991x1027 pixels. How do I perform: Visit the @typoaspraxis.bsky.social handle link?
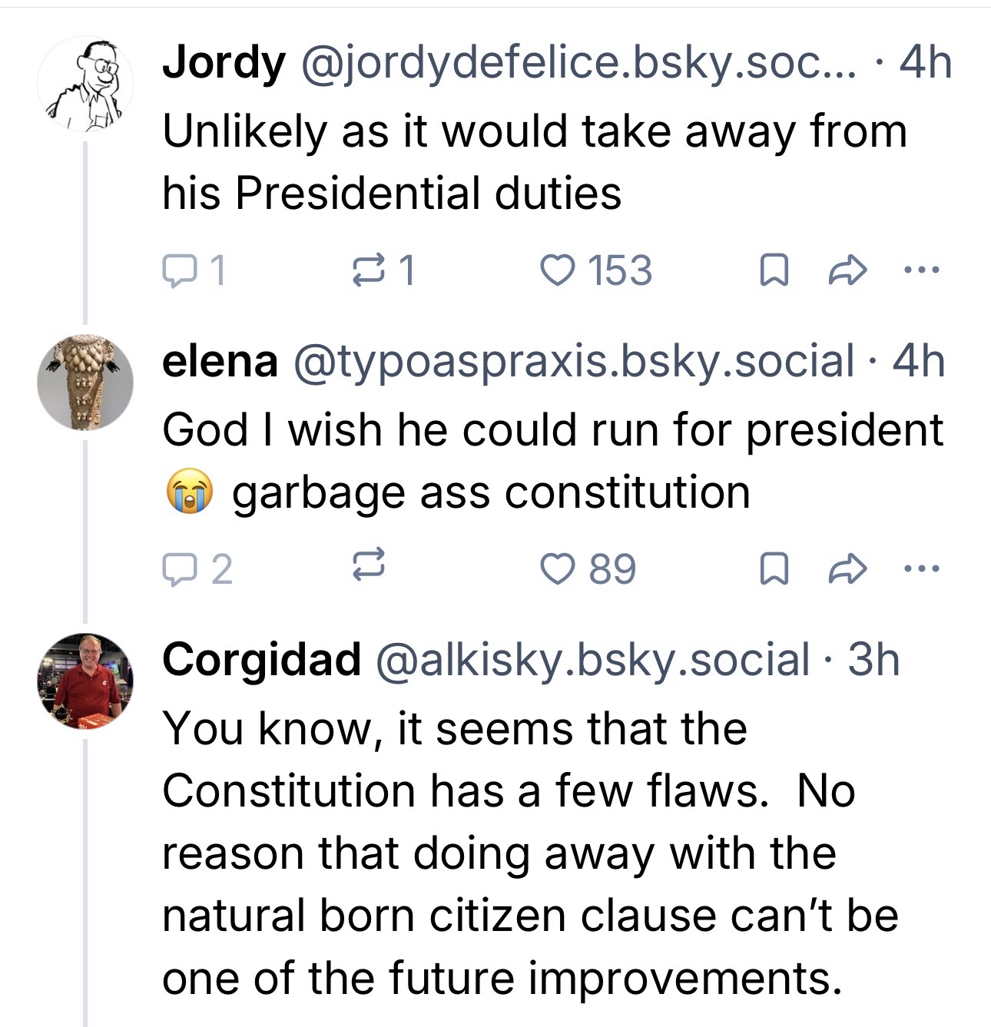pyautogui.click(x=572, y=361)
